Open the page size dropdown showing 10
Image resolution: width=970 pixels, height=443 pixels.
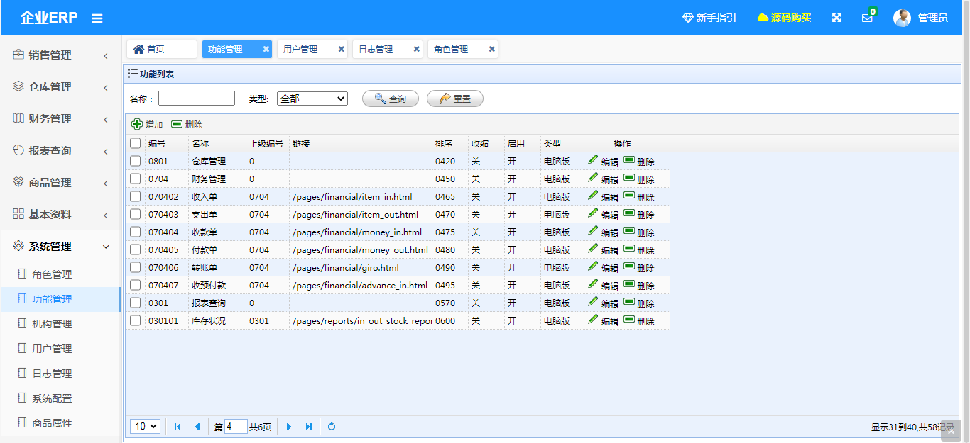(x=145, y=426)
